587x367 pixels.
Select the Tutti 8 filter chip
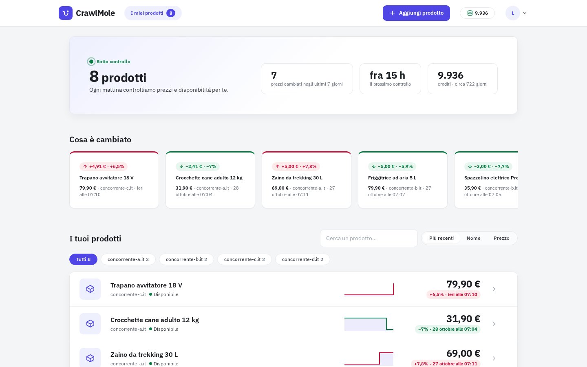coord(84,259)
